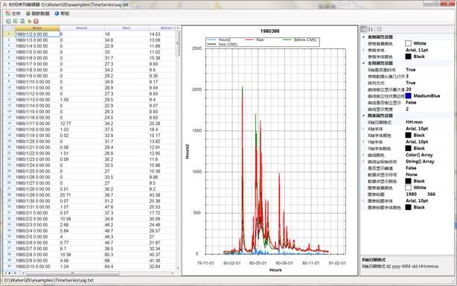
Task: Expand the 表格字体 Arial, 11pt property
Action: point(363,50)
